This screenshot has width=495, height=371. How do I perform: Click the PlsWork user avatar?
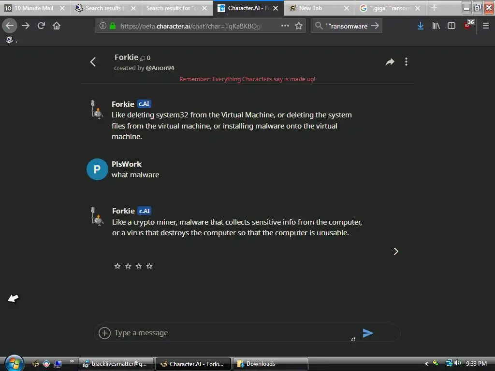[x=97, y=170]
